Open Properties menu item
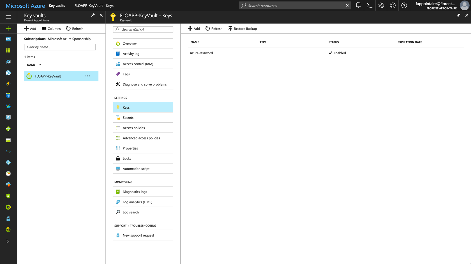Image resolution: width=471 pixels, height=264 pixels. pos(143,148)
